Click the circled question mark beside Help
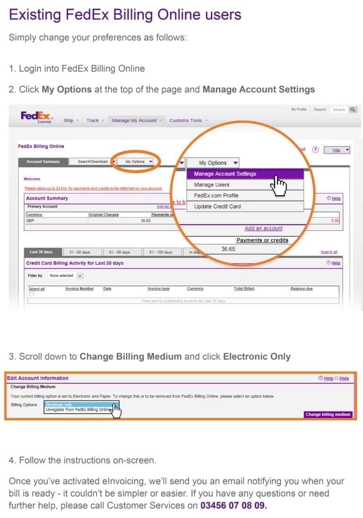 [315, 150]
